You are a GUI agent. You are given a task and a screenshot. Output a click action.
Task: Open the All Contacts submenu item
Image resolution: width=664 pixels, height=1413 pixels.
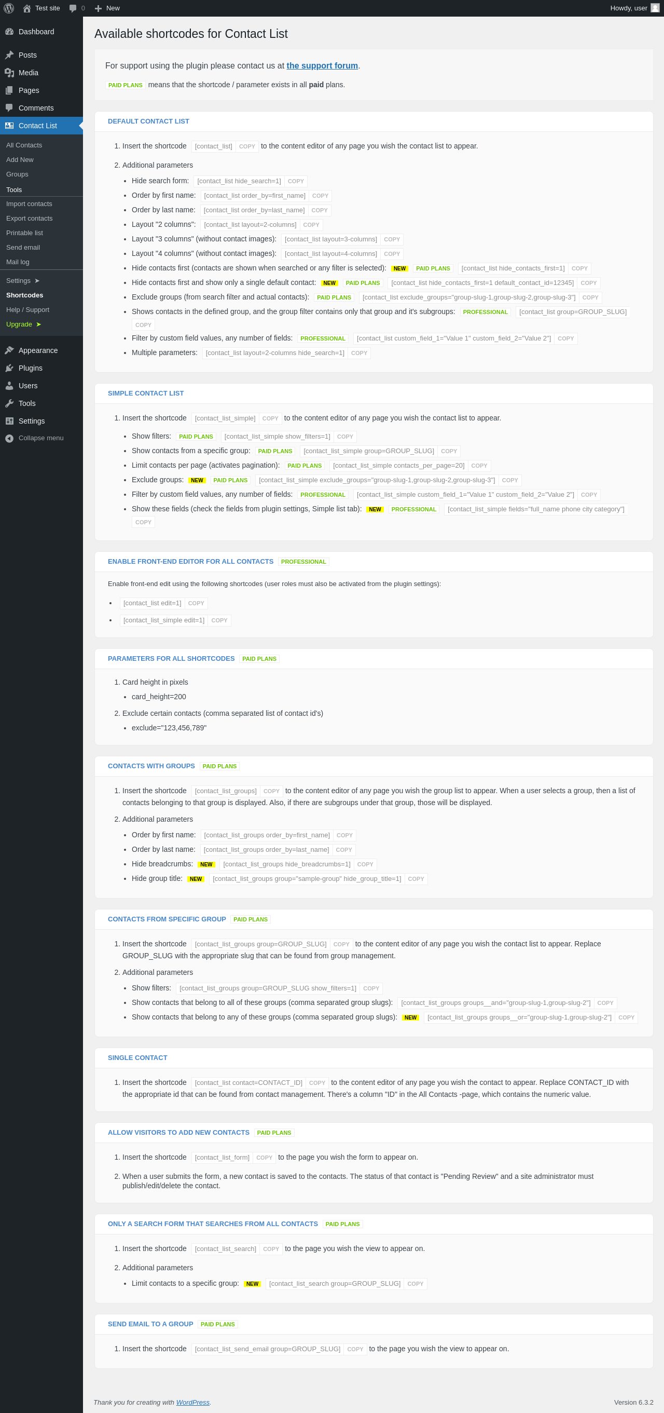click(x=24, y=145)
